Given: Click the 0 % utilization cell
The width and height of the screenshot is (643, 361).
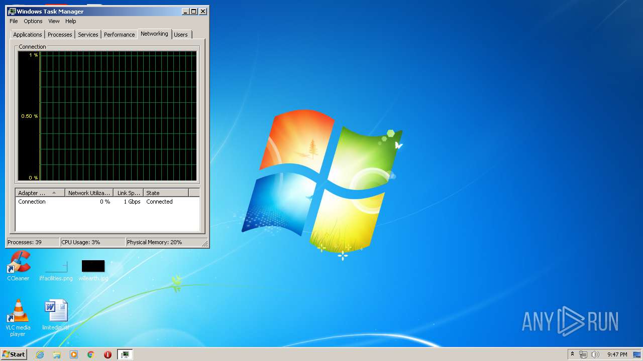Looking at the screenshot, I should (105, 202).
